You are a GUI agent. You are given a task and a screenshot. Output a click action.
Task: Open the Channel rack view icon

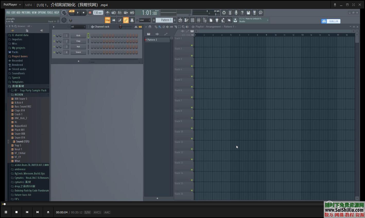pos(192,20)
